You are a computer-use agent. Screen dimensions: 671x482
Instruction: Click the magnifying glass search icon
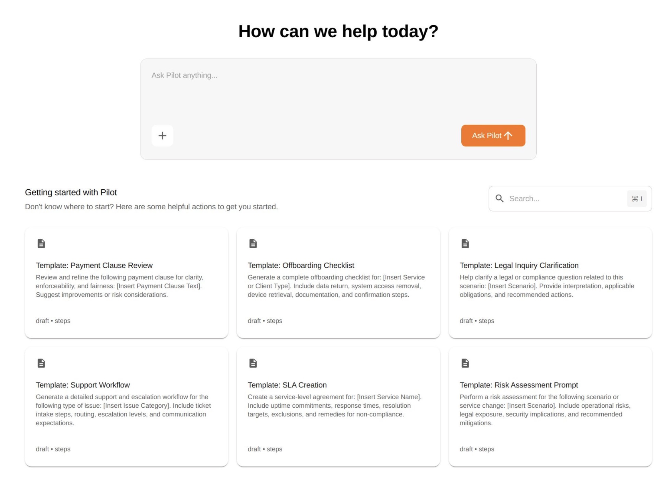(499, 198)
